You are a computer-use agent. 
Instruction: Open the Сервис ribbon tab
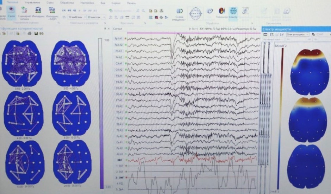pyautogui.click(x=116, y=3)
